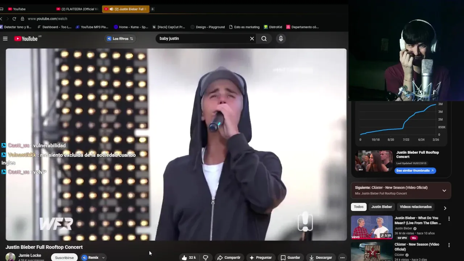Open 'What Do You Mean?' Ellen thumbnail

click(x=372, y=227)
